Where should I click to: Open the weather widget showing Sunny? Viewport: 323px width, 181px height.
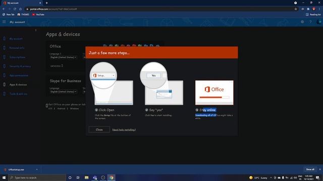(258, 177)
